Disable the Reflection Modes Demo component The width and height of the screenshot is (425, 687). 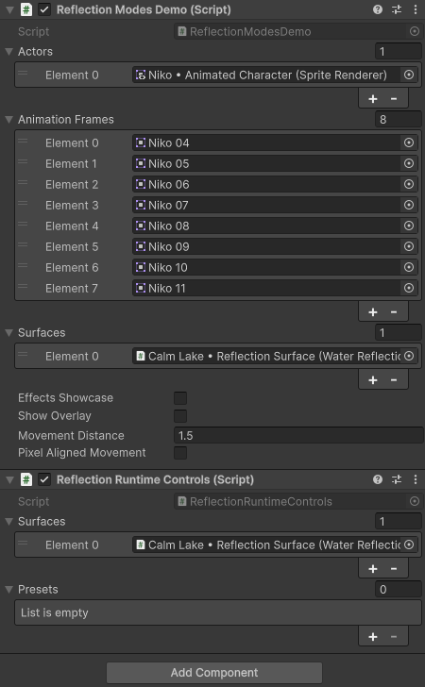pos(44,9)
